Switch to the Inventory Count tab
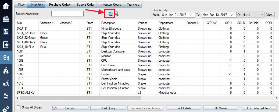This screenshot has height=112, width=279. click(110, 5)
